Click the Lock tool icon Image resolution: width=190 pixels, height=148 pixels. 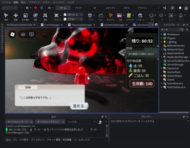[180, 16]
